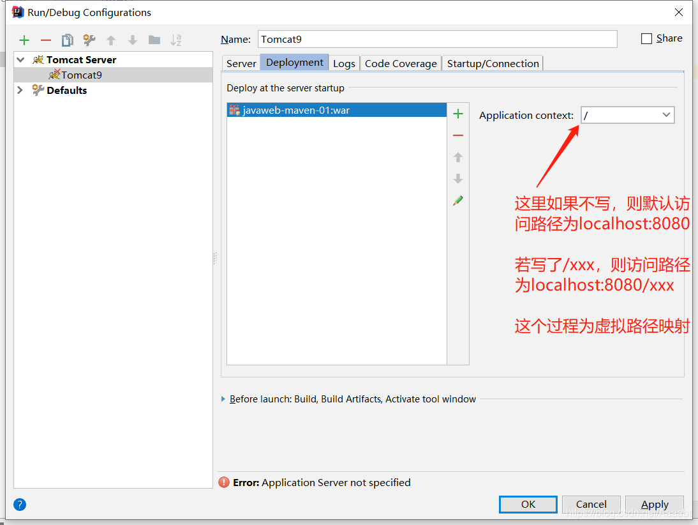
Task: Move configuration up in toolbar
Action: pyautogui.click(x=111, y=40)
